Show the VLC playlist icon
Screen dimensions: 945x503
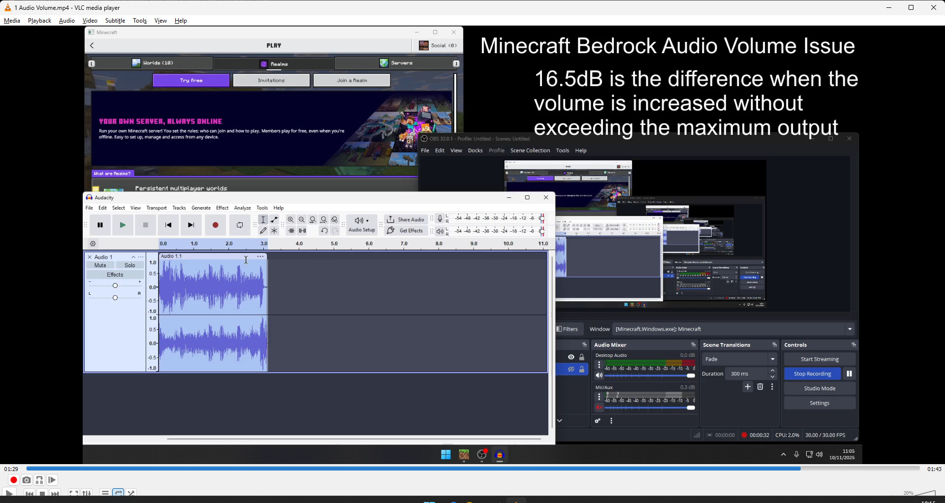tap(105, 493)
